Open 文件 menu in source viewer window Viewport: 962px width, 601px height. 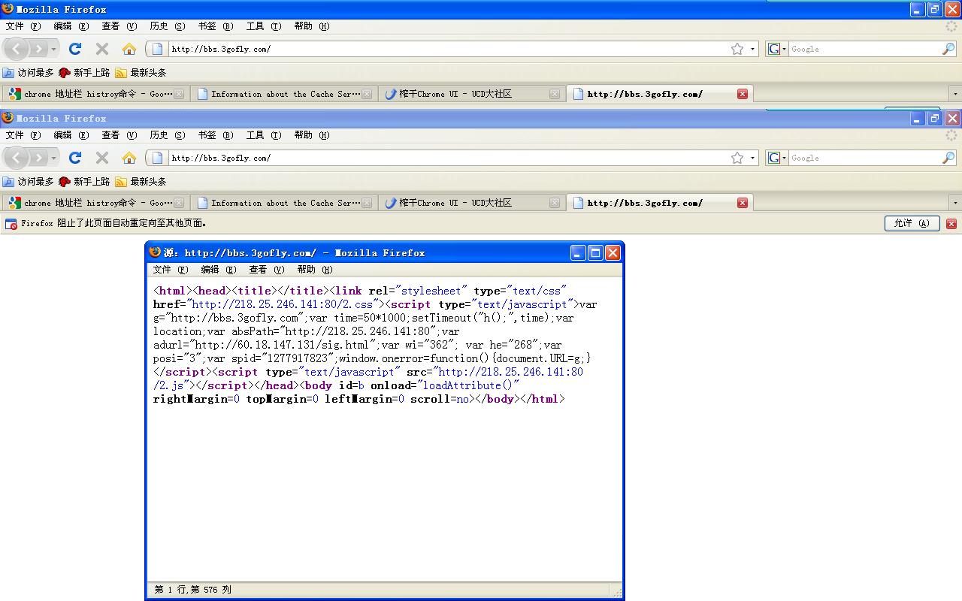pos(171,270)
